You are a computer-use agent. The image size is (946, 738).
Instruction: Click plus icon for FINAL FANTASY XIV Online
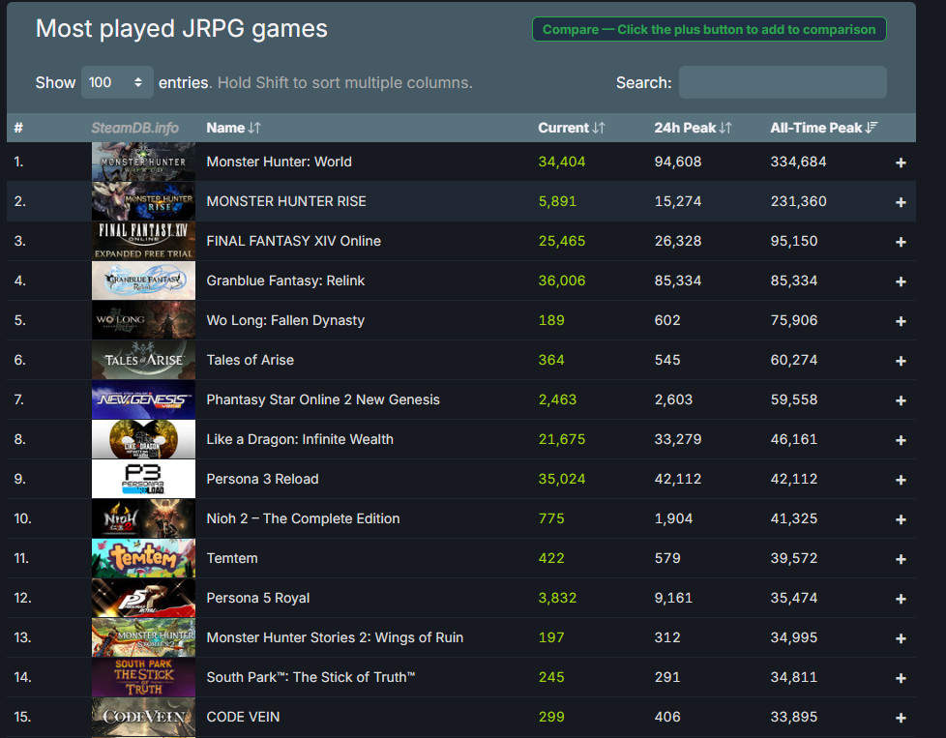pyautogui.click(x=901, y=242)
